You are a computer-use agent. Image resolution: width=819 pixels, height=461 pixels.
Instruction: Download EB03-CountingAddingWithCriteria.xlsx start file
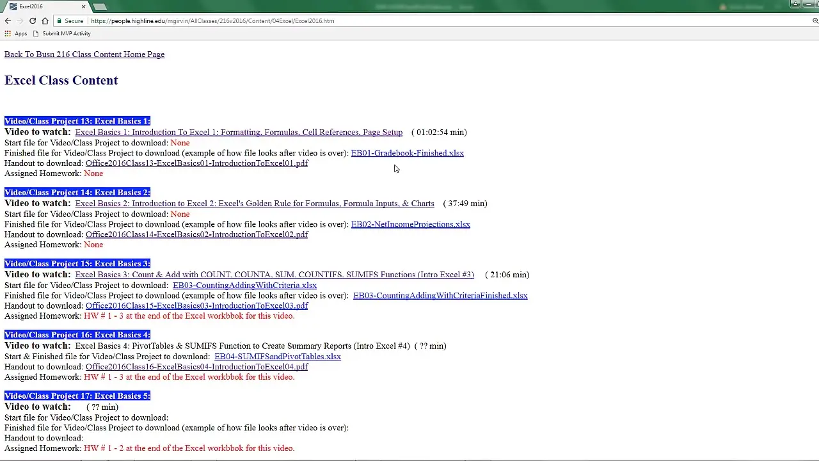click(x=244, y=286)
